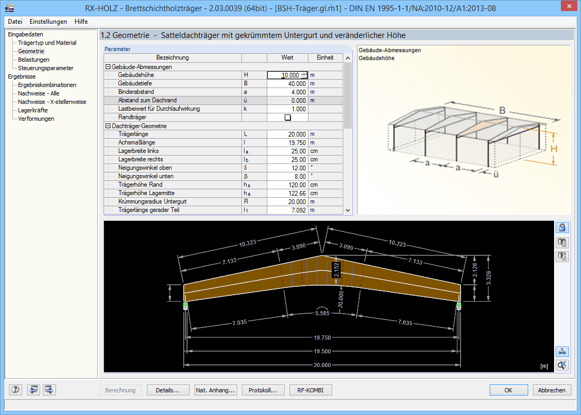The height and width of the screenshot is (415, 581).
Task: Click scroll-up arrow of parameter table
Action: click(348, 58)
